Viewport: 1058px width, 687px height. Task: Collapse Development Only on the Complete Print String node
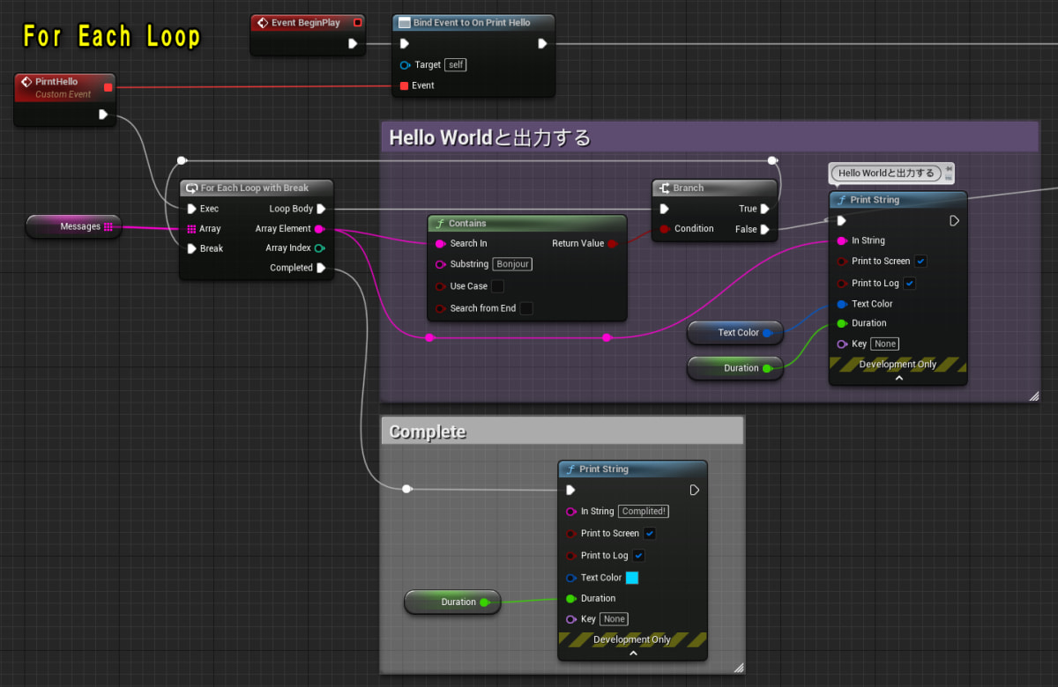tap(632, 653)
